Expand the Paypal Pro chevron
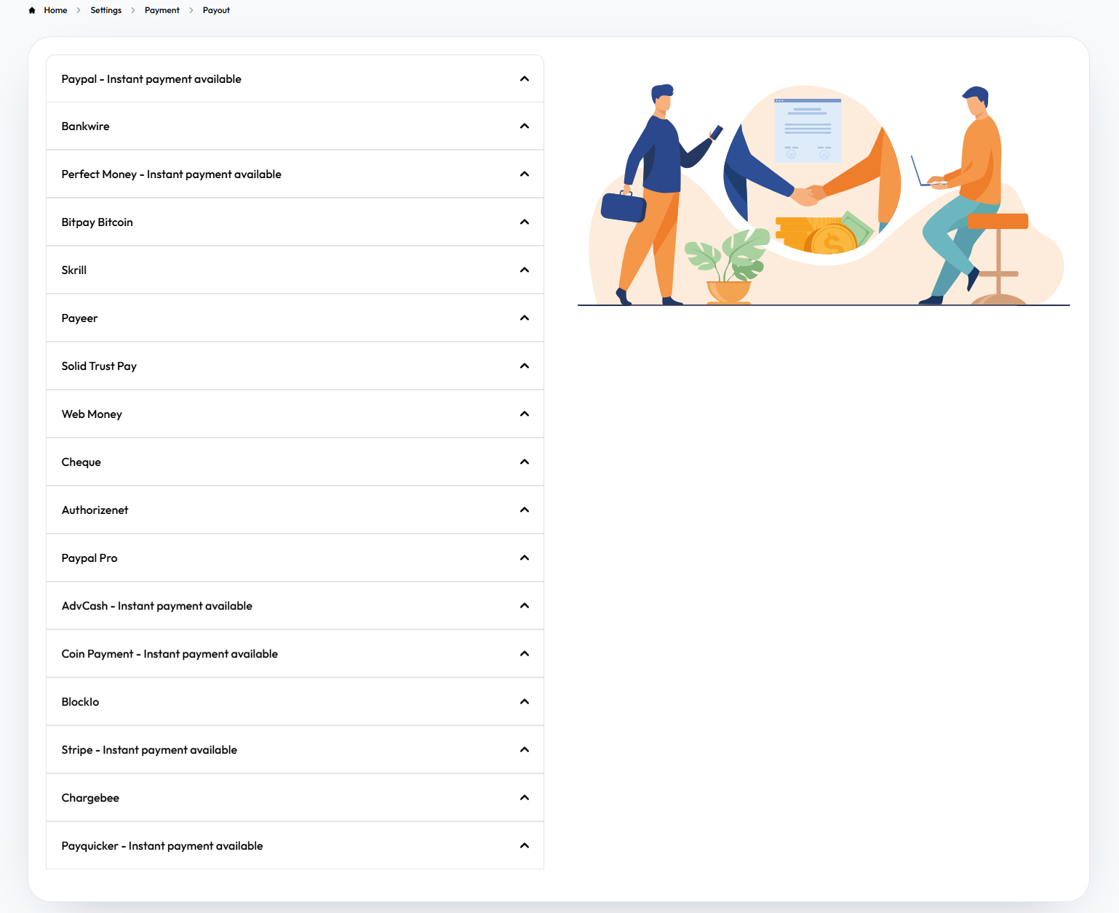This screenshot has width=1119, height=913. point(525,558)
